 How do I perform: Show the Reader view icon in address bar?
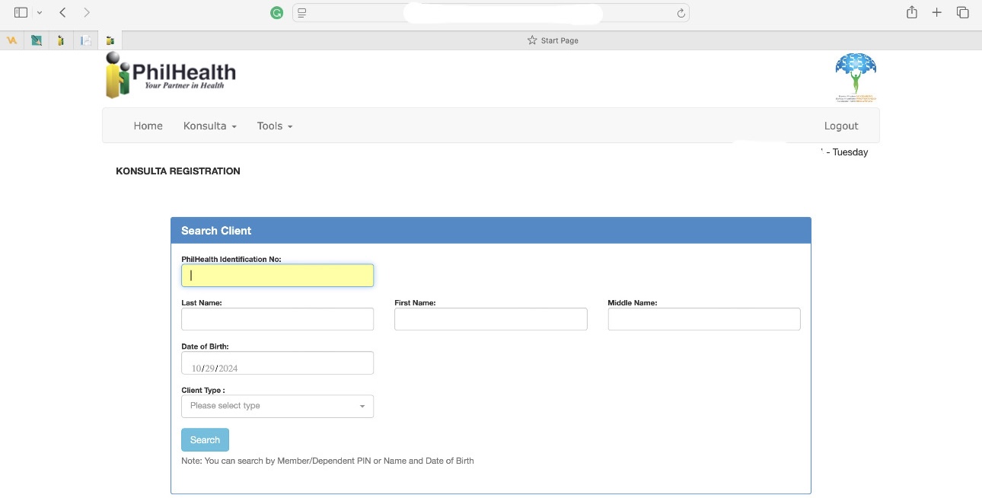tap(302, 13)
